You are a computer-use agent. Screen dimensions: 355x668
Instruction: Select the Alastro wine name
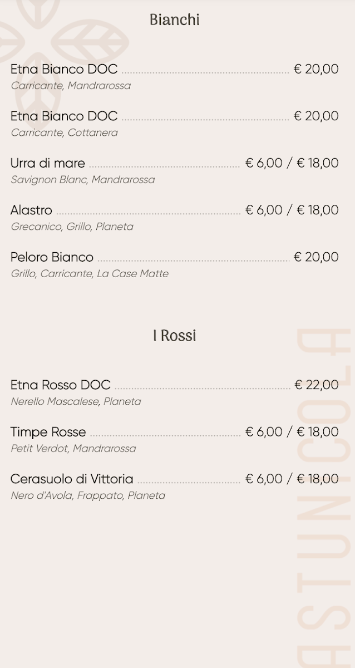click(31, 210)
